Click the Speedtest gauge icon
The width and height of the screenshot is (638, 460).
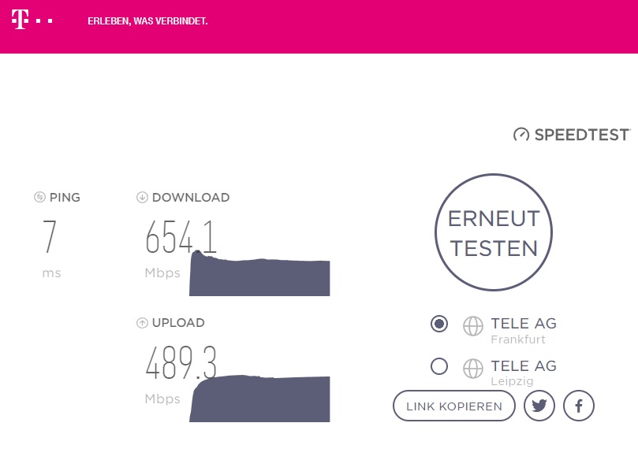click(x=521, y=135)
